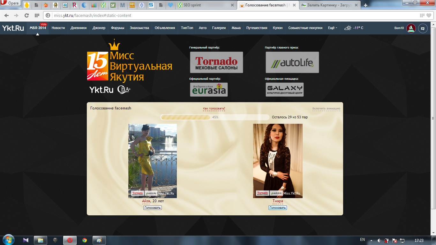Open the Как голосовать? help link

pyautogui.click(x=214, y=109)
